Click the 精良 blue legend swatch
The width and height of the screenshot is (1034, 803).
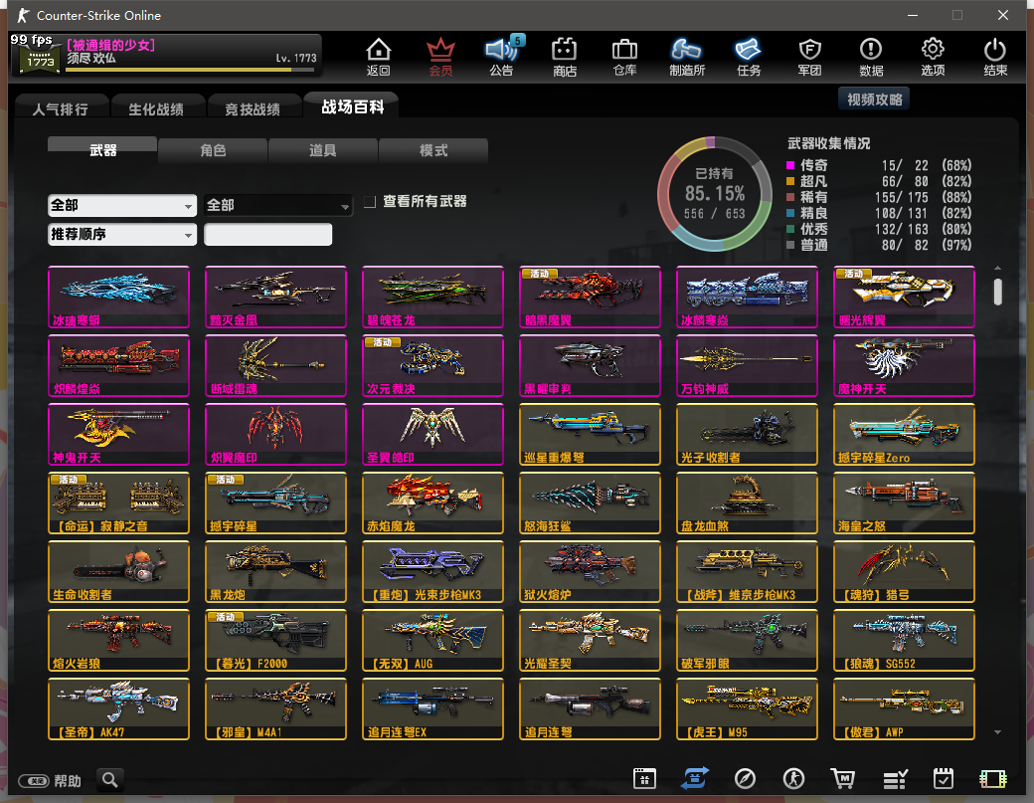point(790,213)
